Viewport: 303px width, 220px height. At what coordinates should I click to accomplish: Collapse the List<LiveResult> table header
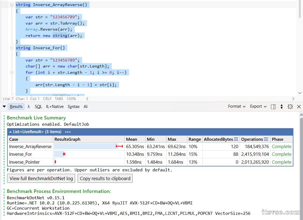(11, 132)
